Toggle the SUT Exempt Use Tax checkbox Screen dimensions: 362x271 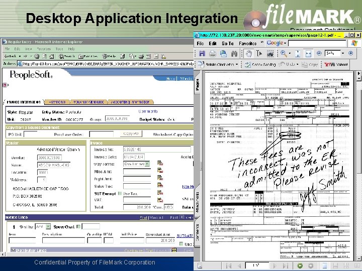click(120, 193)
